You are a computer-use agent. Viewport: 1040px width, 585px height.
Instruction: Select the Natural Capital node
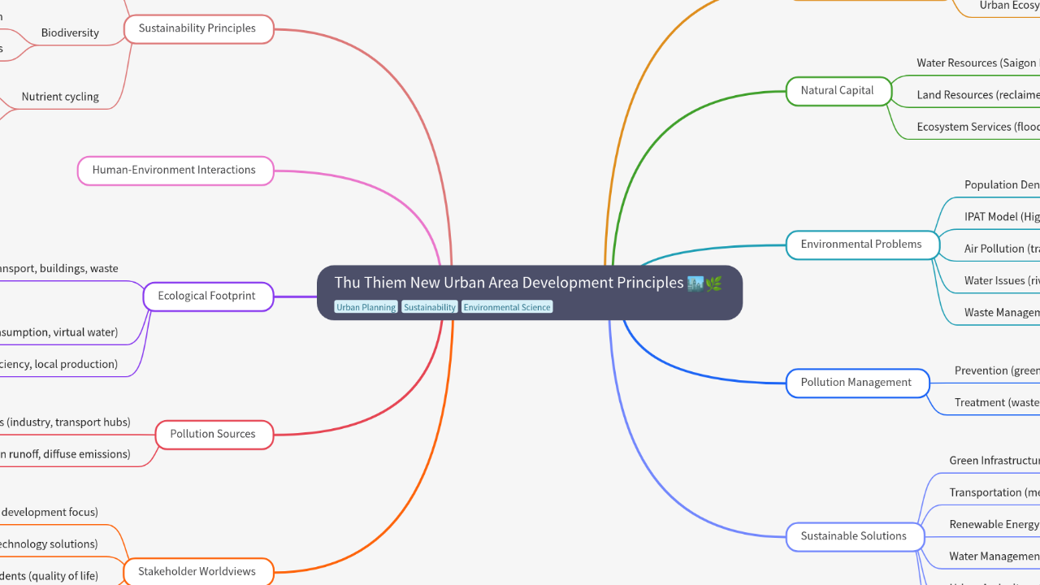click(x=837, y=91)
